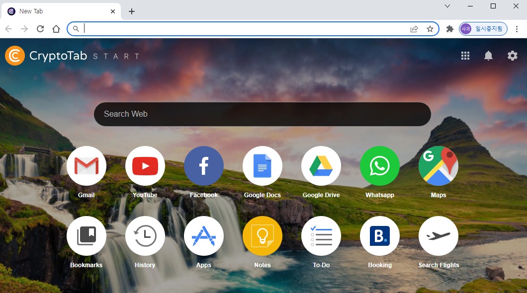Viewport: 527px width, 293px height.
Task: Click the CryptoTab title text
Action: [58, 56]
